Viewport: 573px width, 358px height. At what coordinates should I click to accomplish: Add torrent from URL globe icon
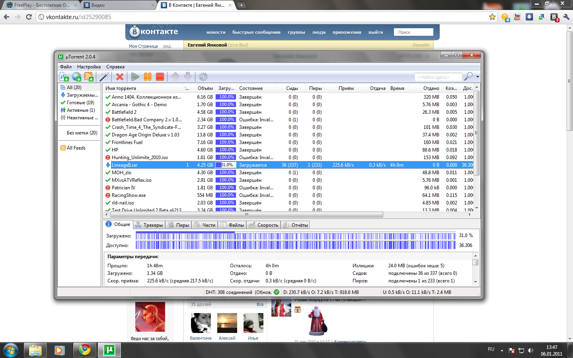coord(77,77)
